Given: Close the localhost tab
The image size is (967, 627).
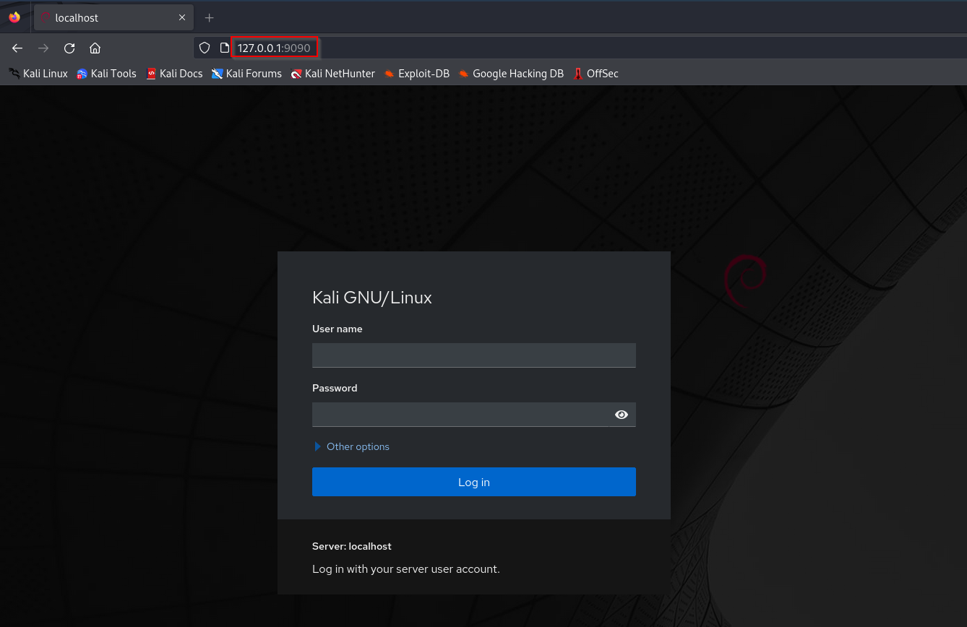Looking at the screenshot, I should (x=182, y=17).
